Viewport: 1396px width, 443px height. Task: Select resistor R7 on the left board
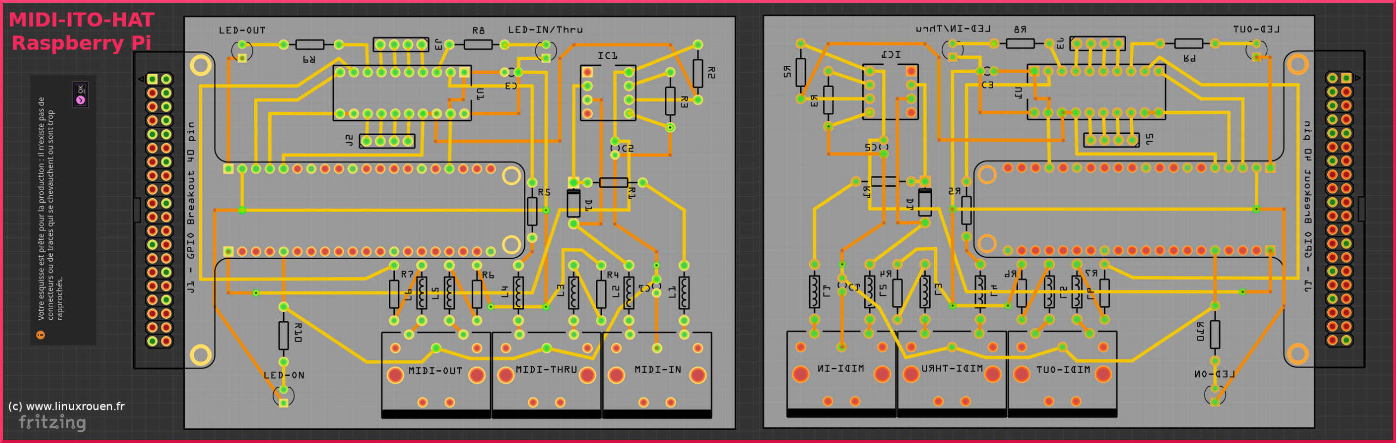pyautogui.click(x=394, y=294)
